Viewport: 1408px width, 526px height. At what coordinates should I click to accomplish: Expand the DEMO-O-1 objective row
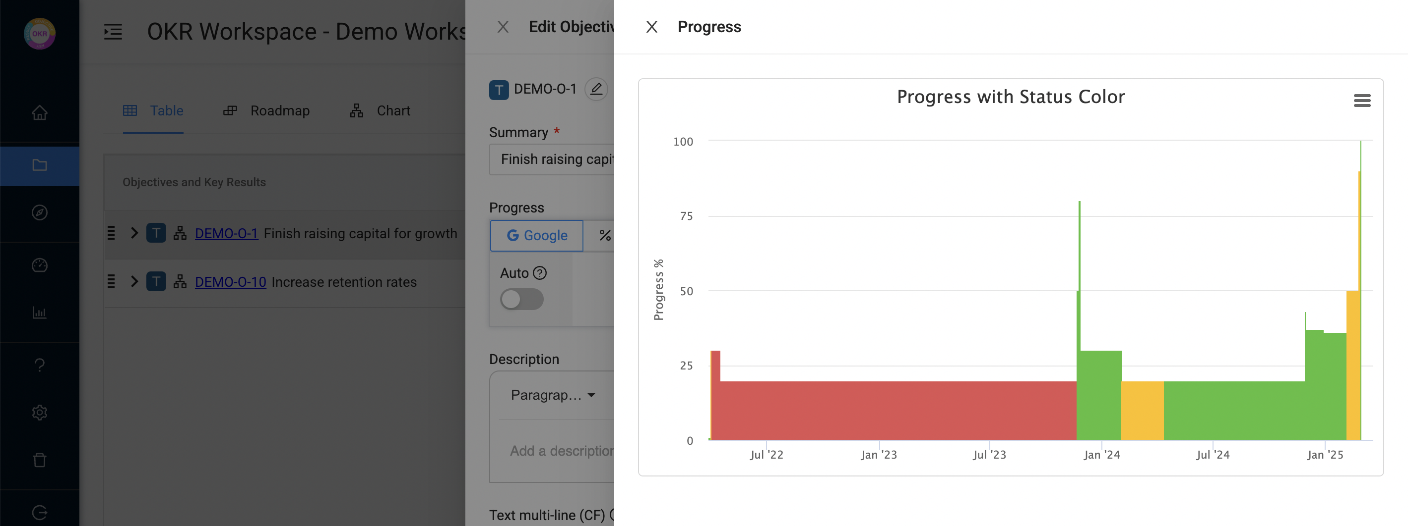pos(134,234)
